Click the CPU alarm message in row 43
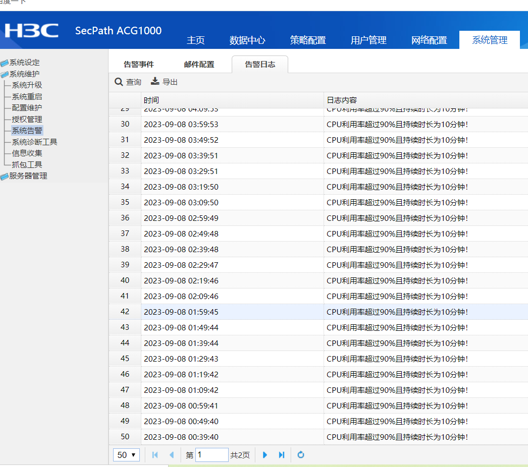528x467 pixels. pos(397,328)
